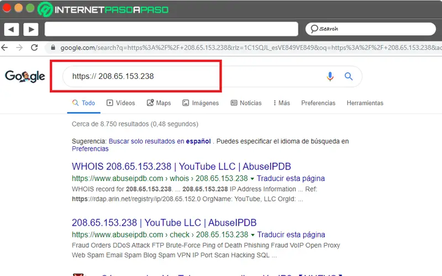
Task: Switch to the Vídeos tab
Action: [x=121, y=103]
